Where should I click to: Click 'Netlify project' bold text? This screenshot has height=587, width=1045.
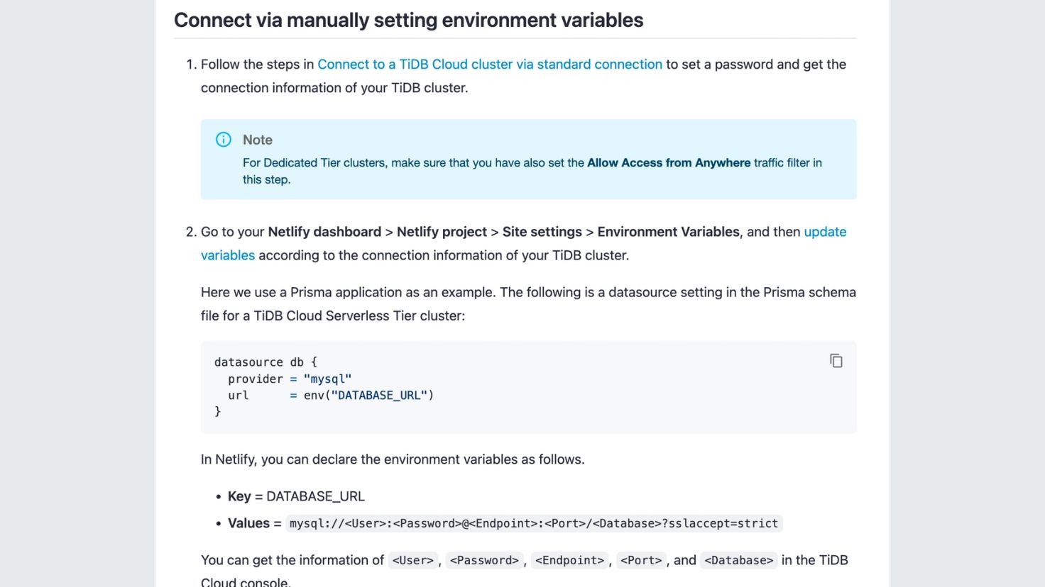coord(442,232)
